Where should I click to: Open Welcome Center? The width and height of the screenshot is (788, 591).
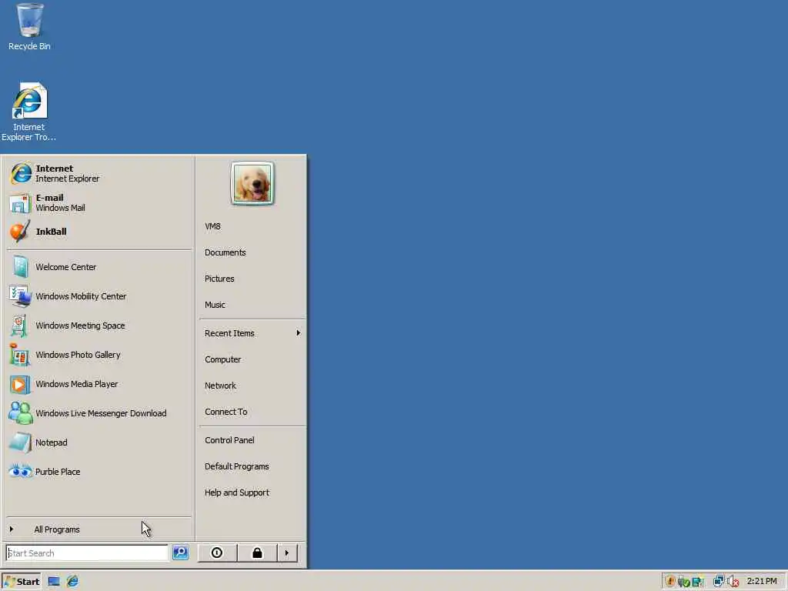point(99,267)
